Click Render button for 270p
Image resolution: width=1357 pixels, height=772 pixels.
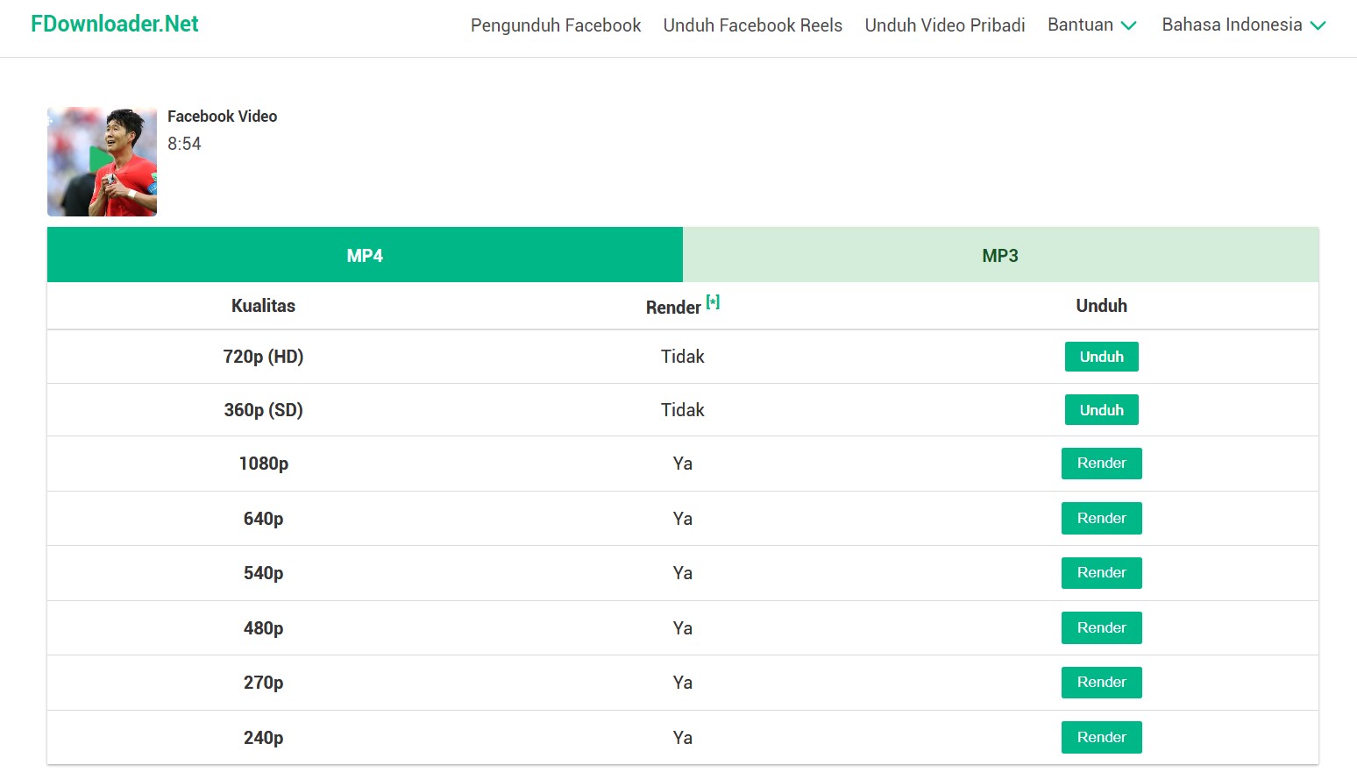coord(1102,683)
